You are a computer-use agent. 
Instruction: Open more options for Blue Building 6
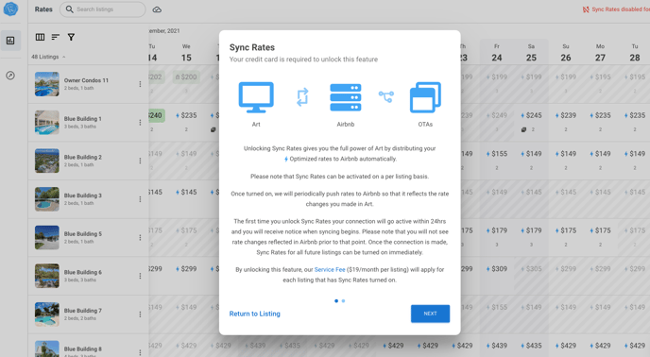pyautogui.click(x=140, y=276)
